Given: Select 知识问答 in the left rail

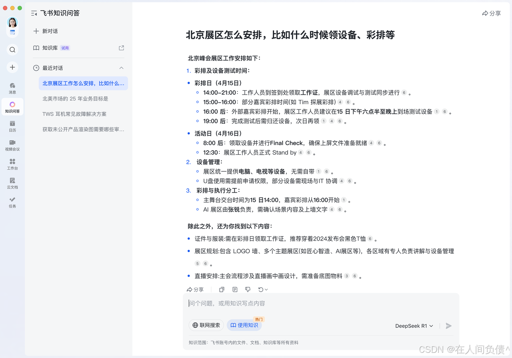Looking at the screenshot, I should click(12, 107).
